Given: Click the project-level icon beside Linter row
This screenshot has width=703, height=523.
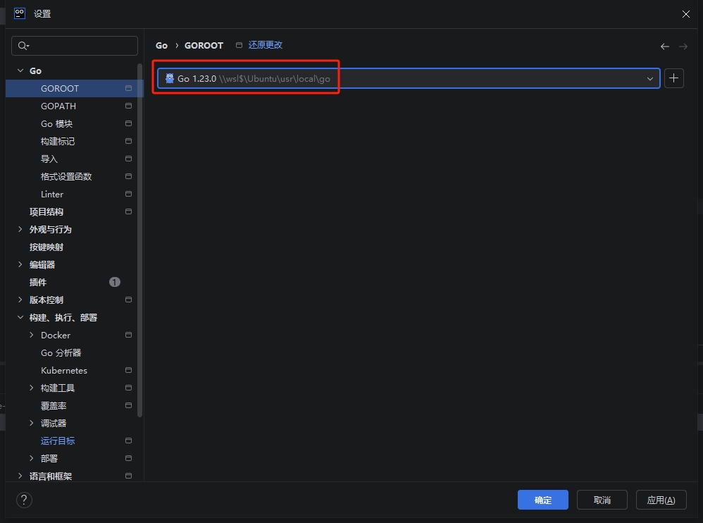Looking at the screenshot, I should [128, 194].
